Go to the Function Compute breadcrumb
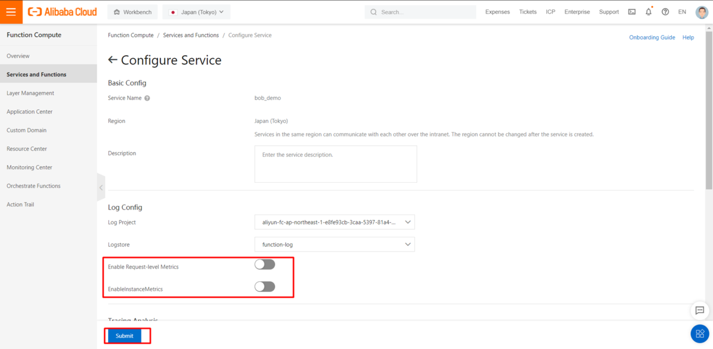Viewport: 713px width, 349px height. tap(131, 35)
